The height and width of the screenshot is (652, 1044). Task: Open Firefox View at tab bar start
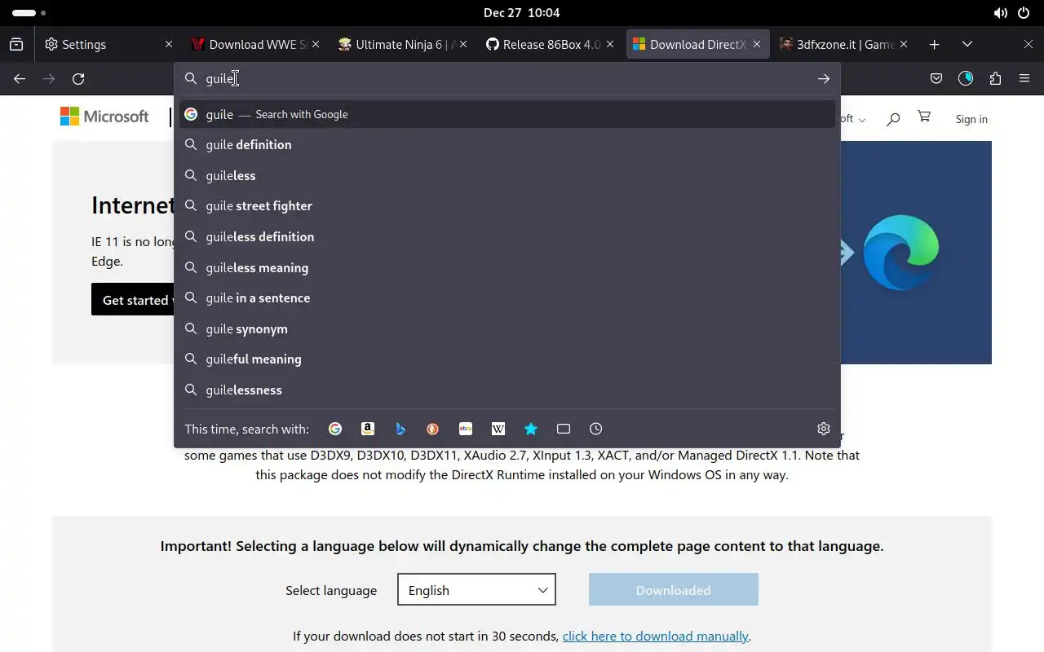[x=16, y=44]
